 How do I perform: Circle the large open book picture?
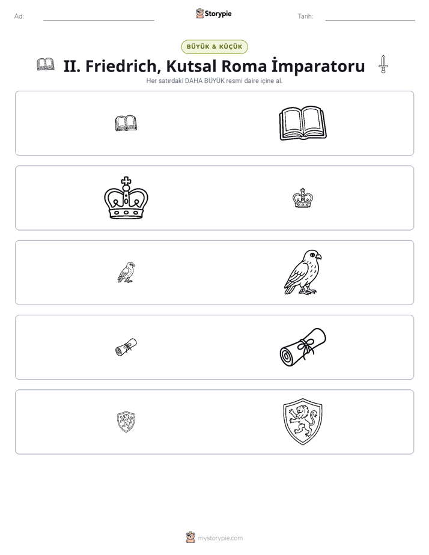click(x=303, y=123)
